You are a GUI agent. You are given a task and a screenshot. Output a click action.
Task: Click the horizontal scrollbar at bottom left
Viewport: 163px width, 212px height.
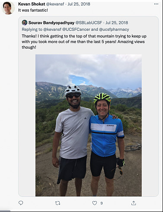point(5,211)
